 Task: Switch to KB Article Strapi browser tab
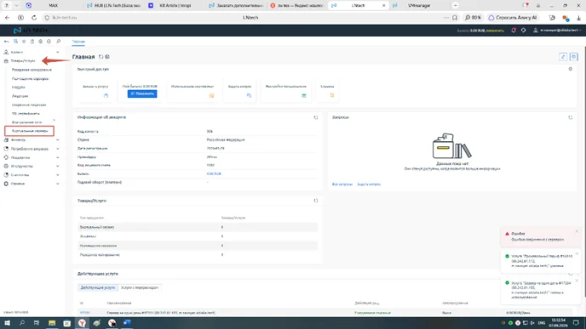175,6
